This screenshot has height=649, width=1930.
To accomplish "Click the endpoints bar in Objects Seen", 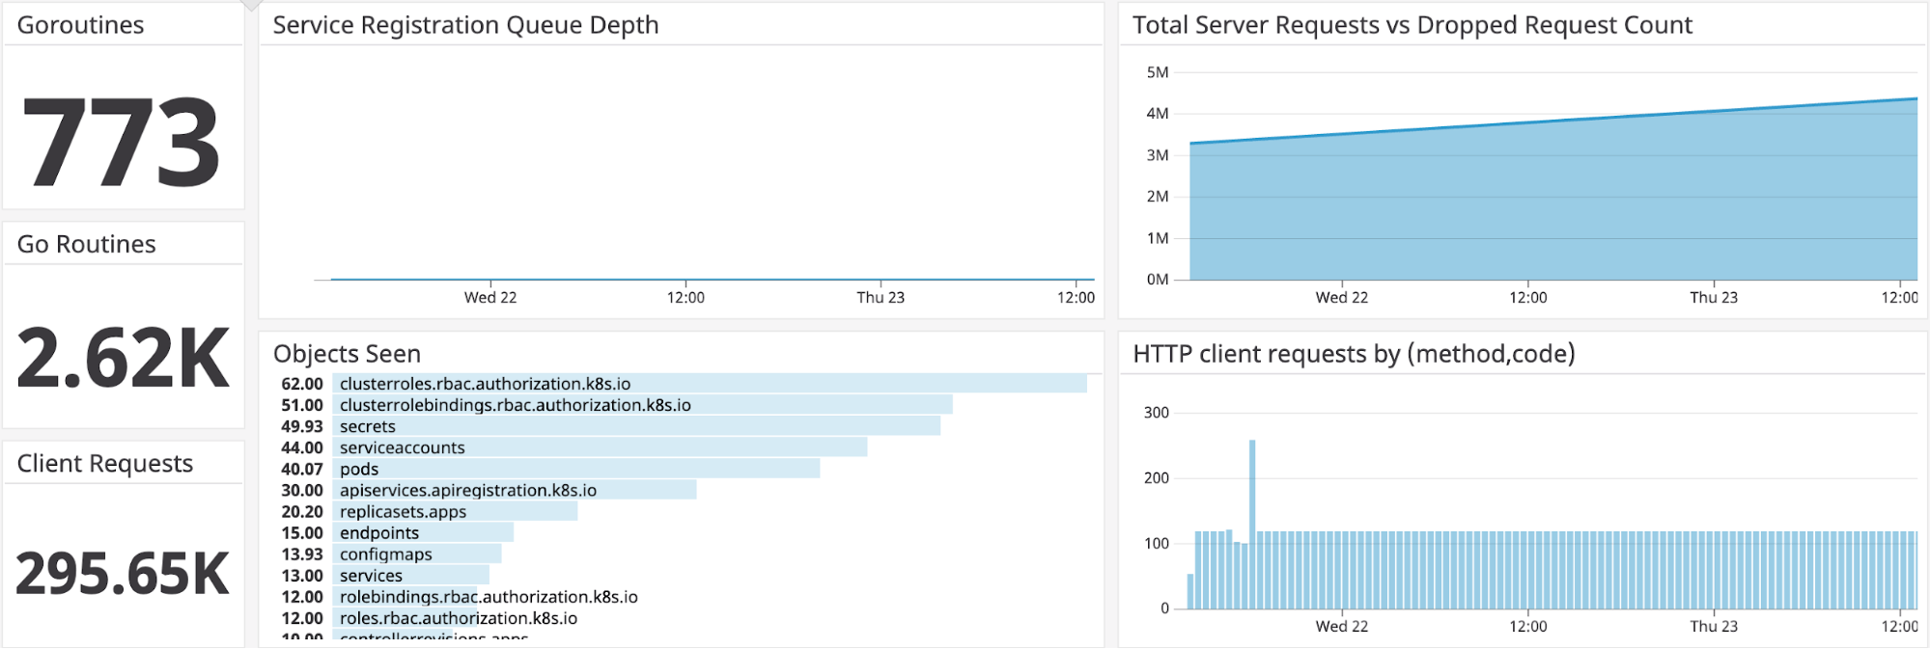I will (423, 532).
